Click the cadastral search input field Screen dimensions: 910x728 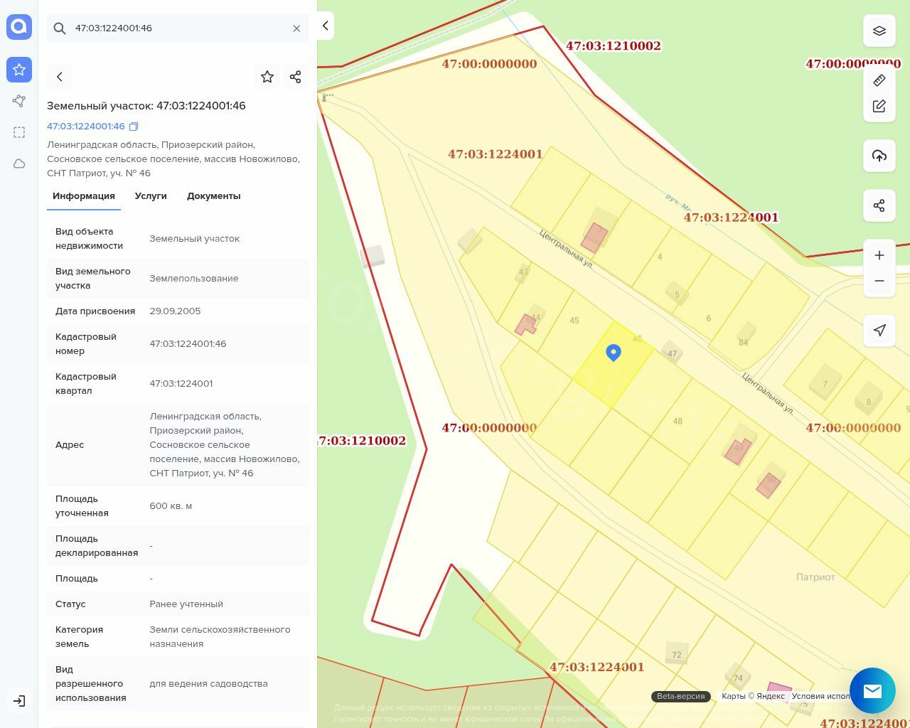(x=178, y=28)
